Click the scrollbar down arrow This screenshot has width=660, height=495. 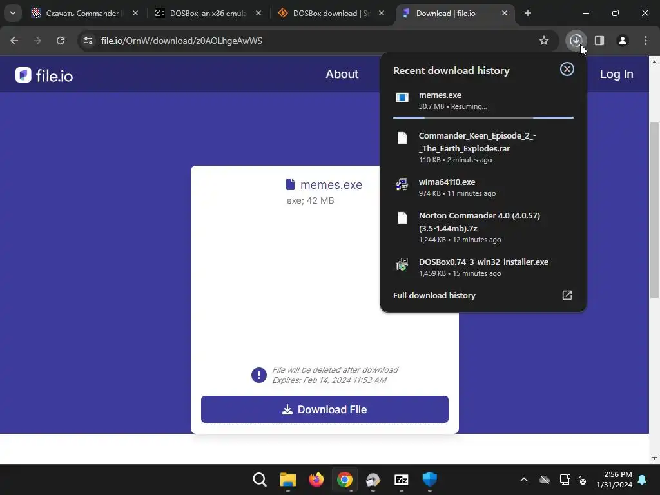click(x=654, y=458)
